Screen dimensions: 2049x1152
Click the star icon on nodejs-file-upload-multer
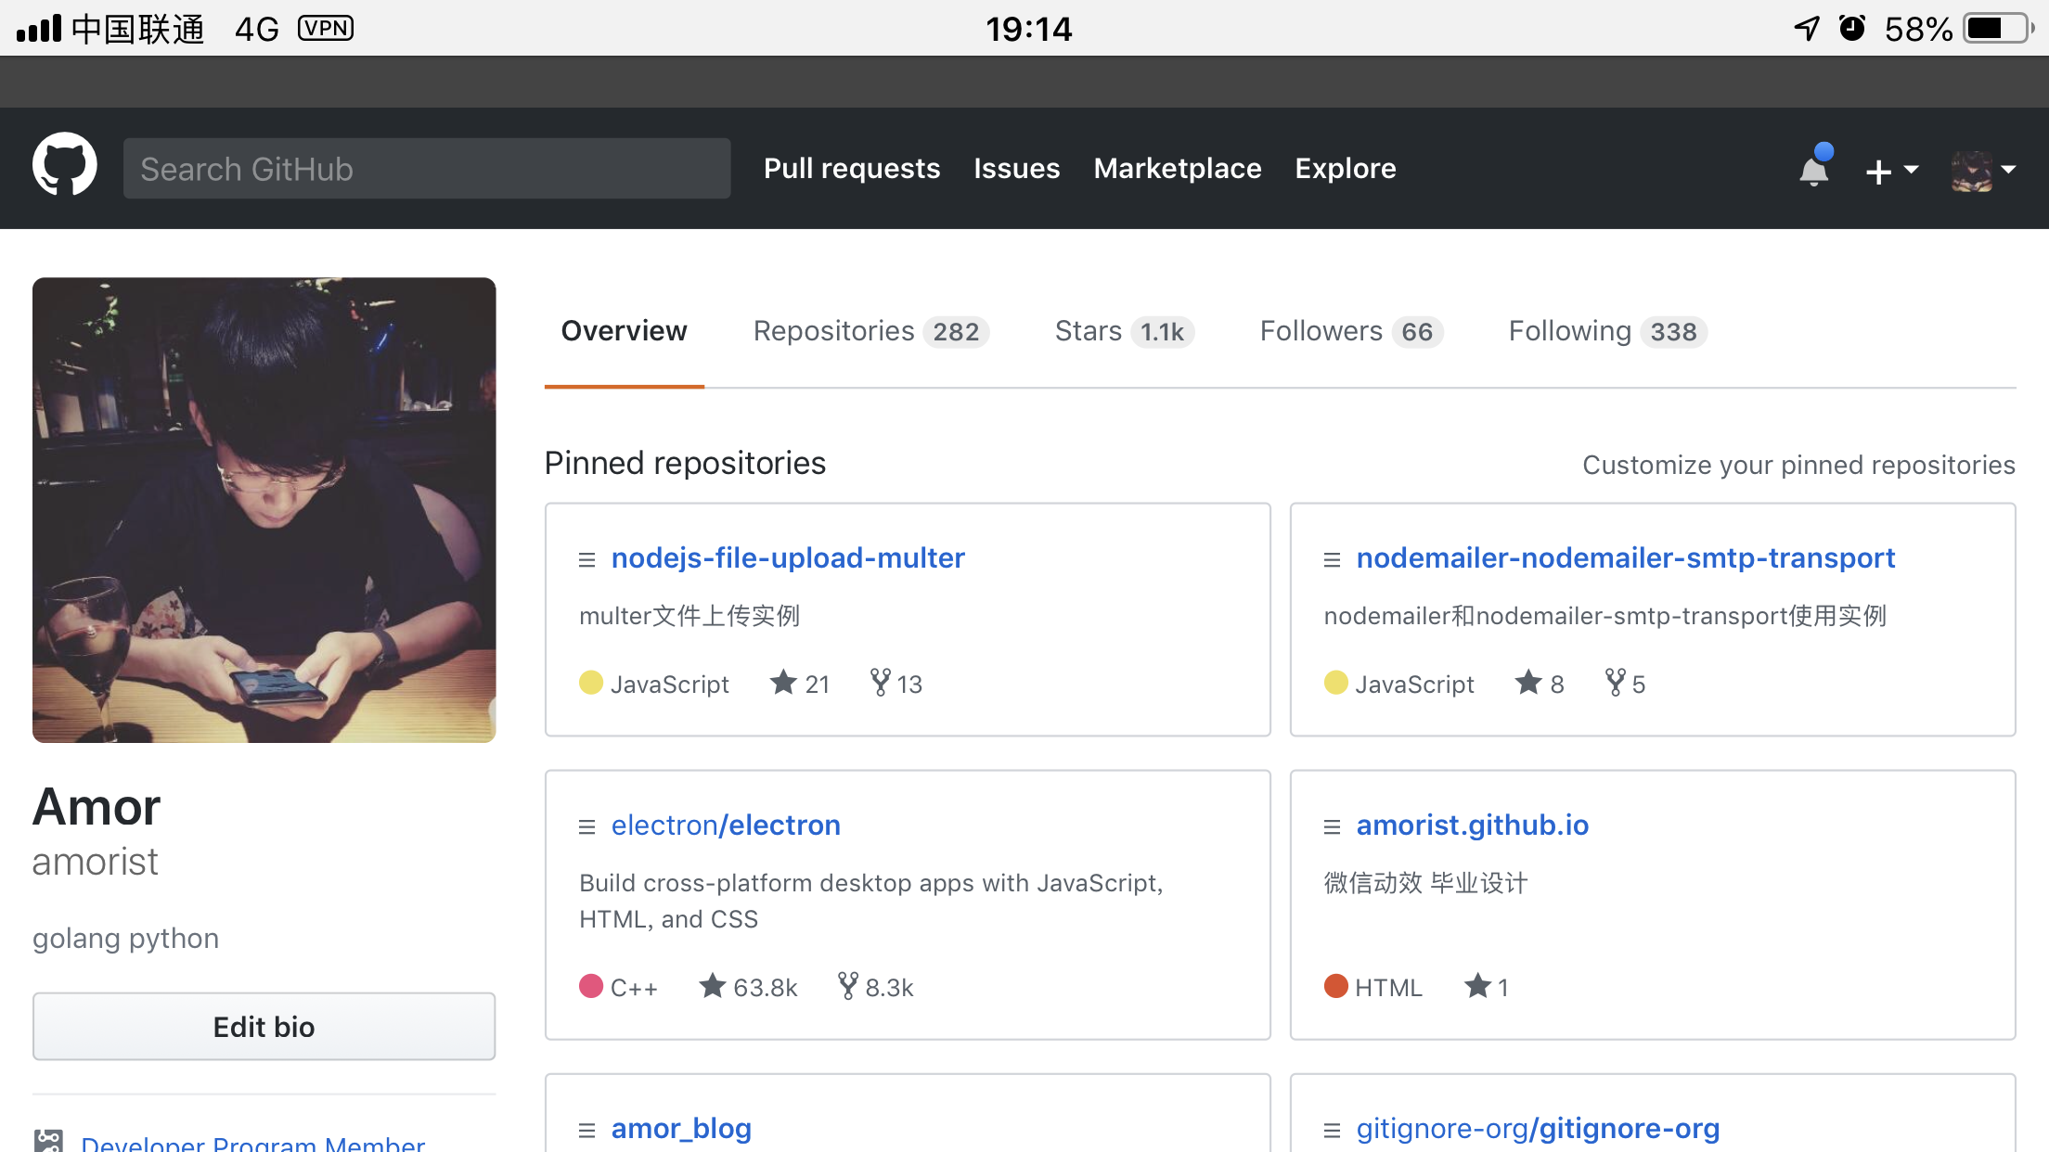click(x=782, y=684)
